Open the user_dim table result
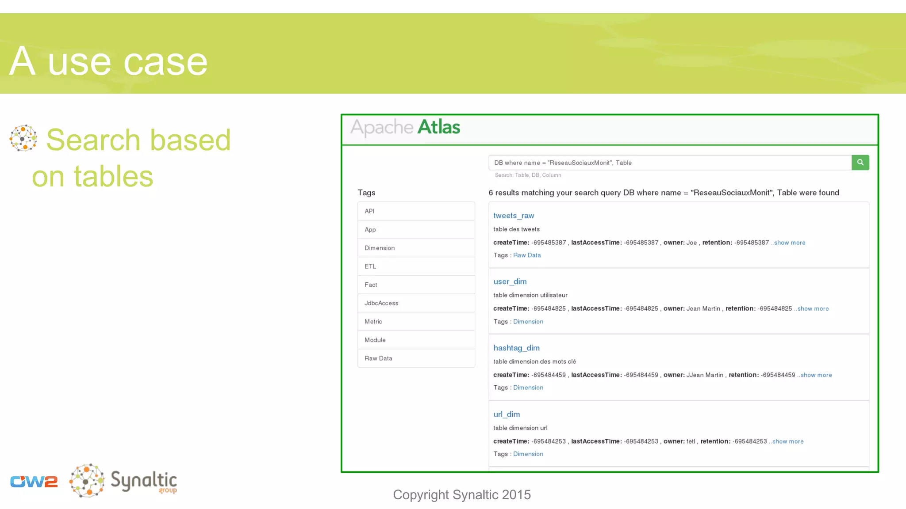 (510, 281)
